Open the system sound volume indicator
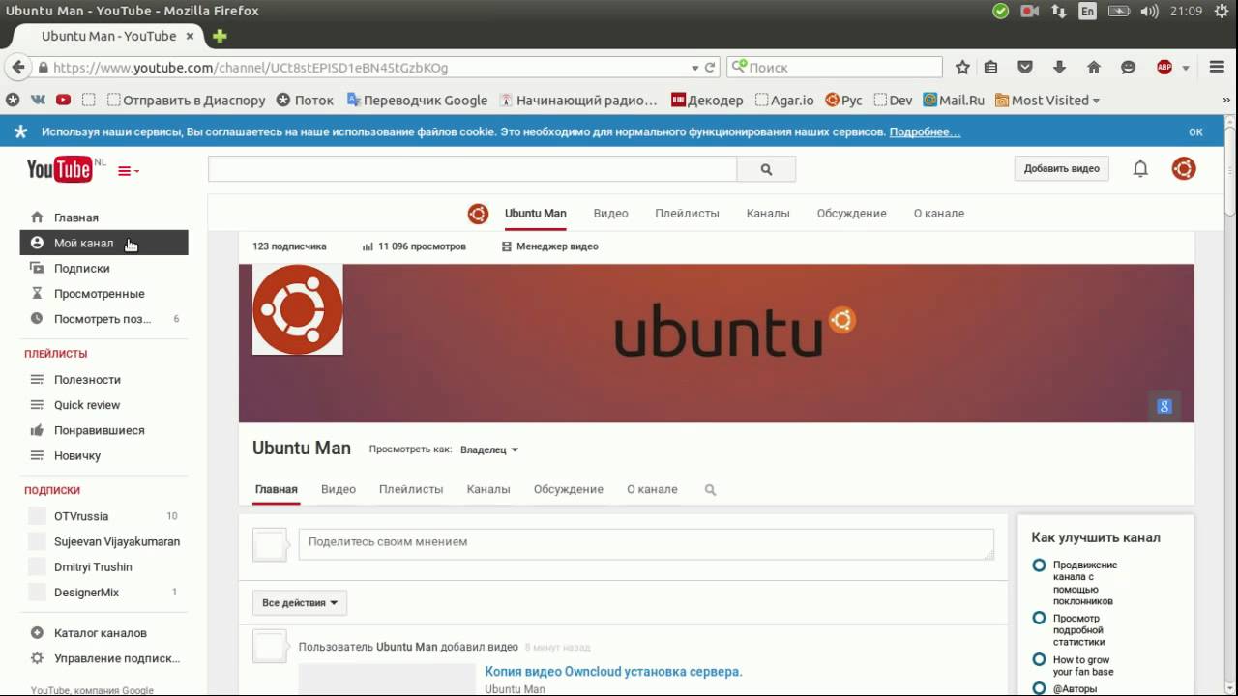This screenshot has width=1238, height=696. [x=1149, y=12]
